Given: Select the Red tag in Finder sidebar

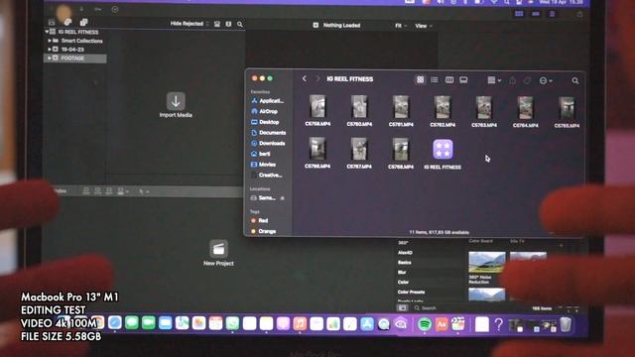Looking at the screenshot, I should [260, 220].
